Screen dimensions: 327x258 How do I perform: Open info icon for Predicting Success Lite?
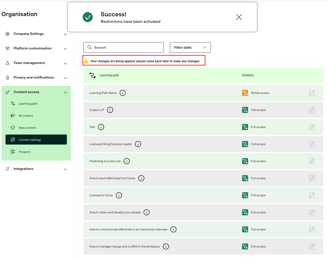tap(127, 161)
